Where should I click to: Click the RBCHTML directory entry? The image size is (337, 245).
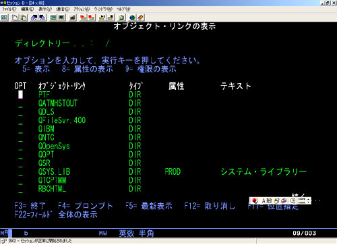[52, 189]
